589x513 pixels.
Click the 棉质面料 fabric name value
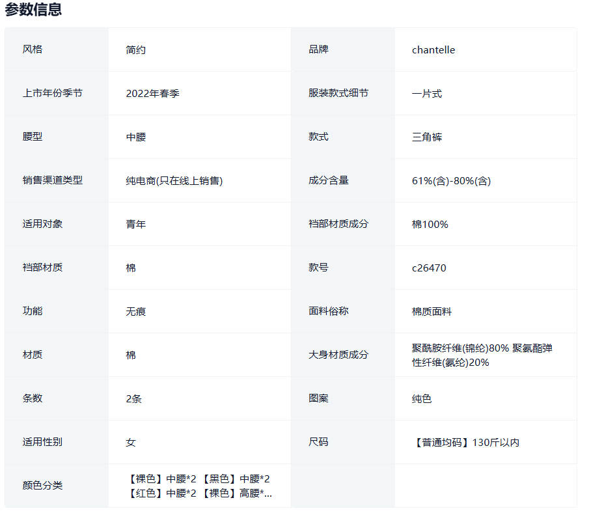click(431, 312)
